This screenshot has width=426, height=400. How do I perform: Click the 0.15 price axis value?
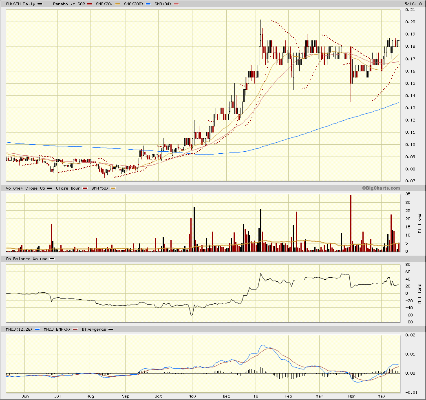point(410,84)
